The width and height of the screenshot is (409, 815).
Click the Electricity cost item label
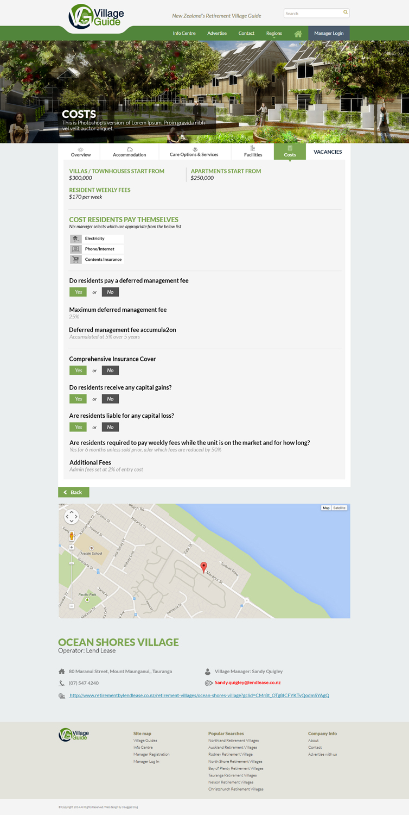pyautogui.click(x=95, y=239)
